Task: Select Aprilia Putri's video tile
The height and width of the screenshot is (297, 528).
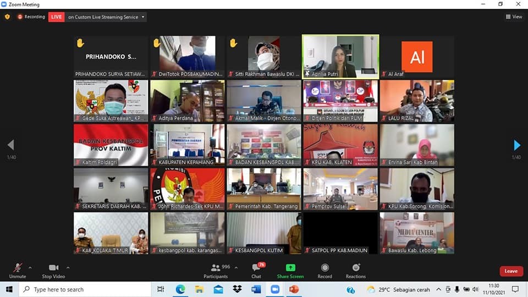Action: pyautogui.click(x=340, y=56)
